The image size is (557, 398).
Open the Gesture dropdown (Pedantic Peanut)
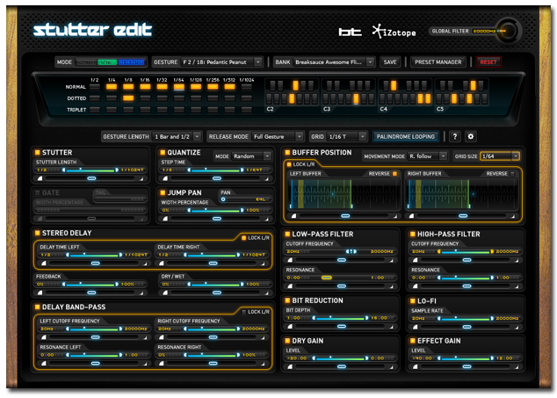pos(221,62)
